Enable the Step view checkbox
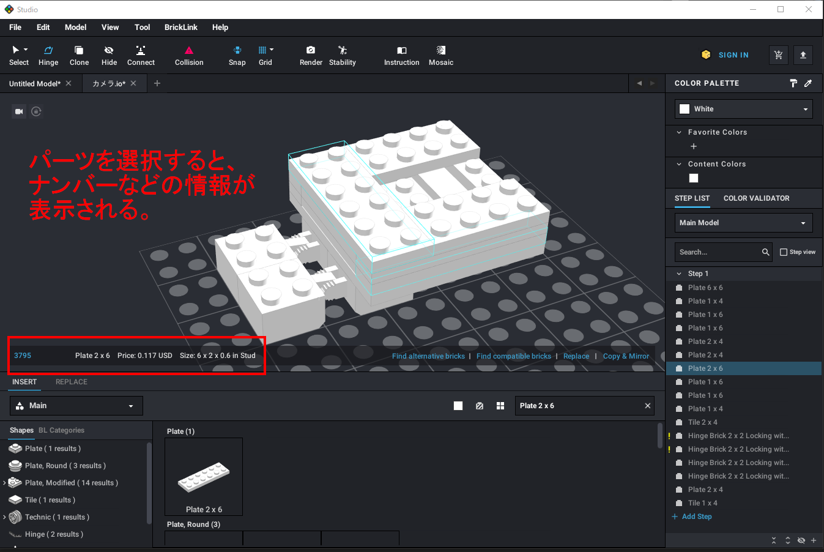 [784, 252]
